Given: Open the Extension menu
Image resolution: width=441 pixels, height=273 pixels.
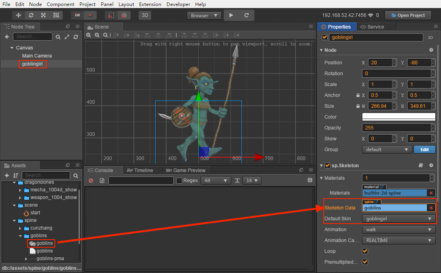Looking at the screenshot, I should 150,4.
